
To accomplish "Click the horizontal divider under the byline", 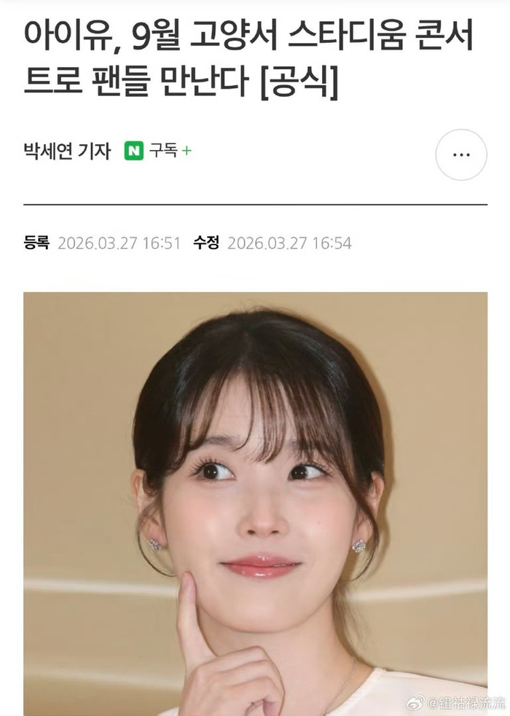I will click(x=255, y=205).
